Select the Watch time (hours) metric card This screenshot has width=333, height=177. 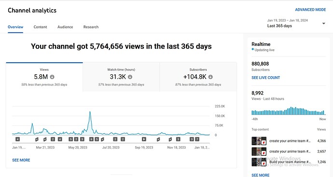[x=121, y=77]
